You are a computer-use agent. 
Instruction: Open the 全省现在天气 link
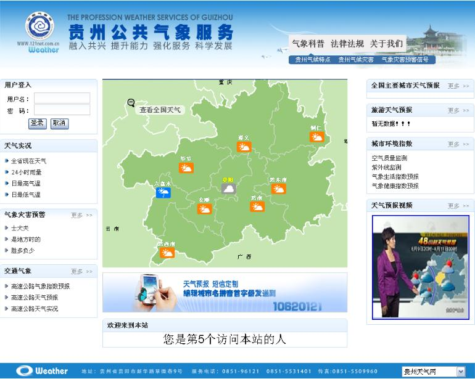click(x=28, y=161)
